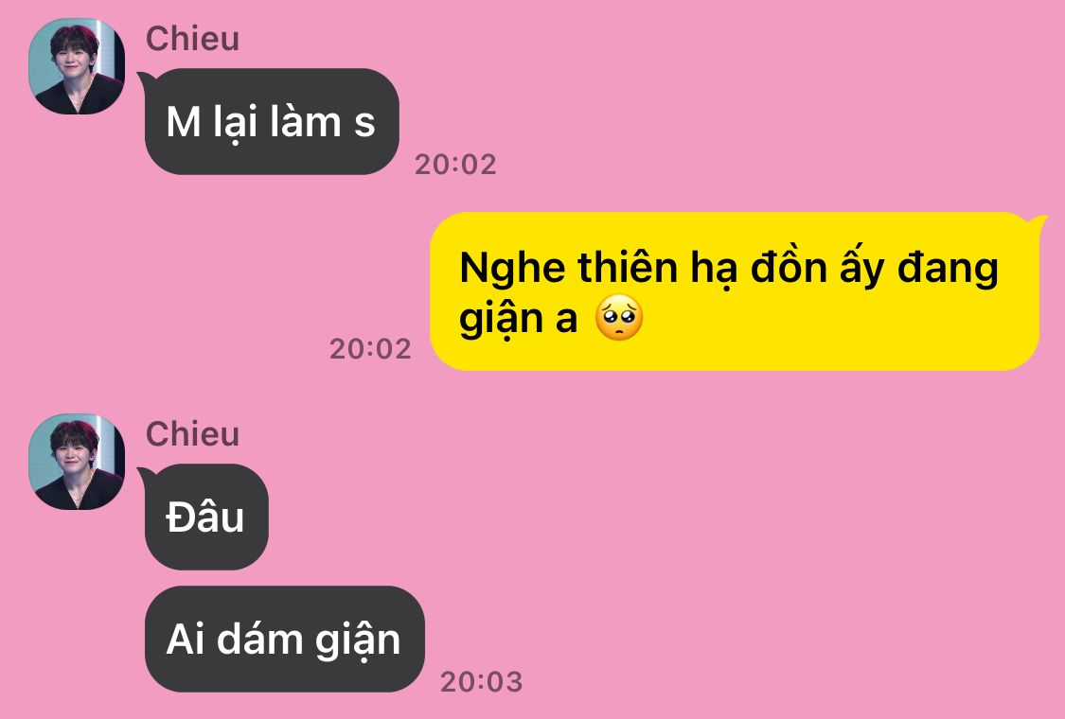Tap the tail of the 'Đâu' bubble
The width and height of the screenshot is (1065, 719).
click(x=146, y=475)
